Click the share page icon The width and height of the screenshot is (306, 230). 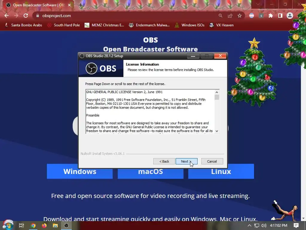tap(230, 16)
